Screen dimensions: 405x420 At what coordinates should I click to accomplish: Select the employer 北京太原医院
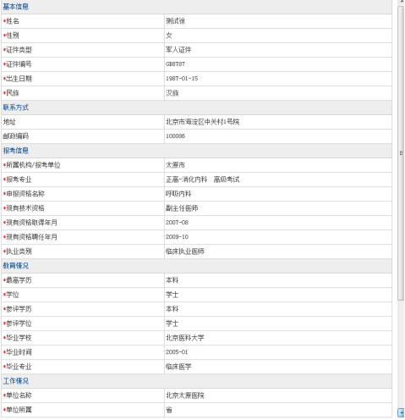pos(185,395)
